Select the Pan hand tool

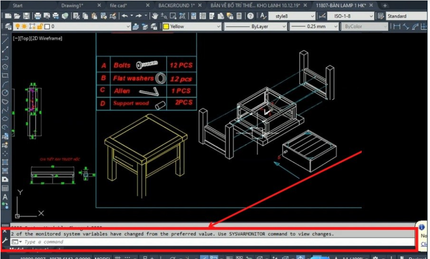click(155, 16)
